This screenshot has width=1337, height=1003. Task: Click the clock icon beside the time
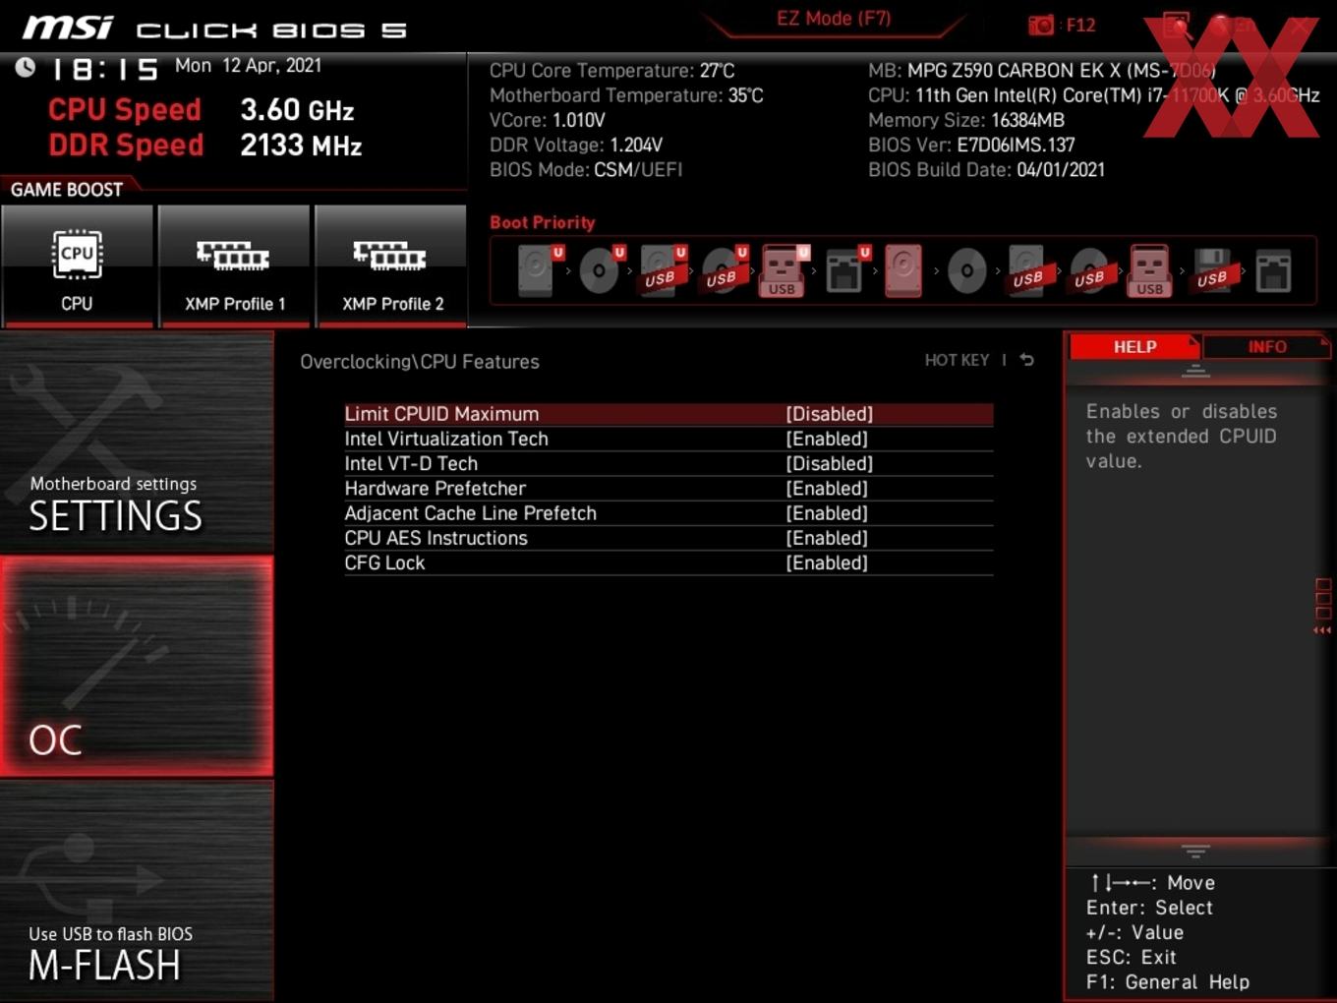click(26, 67)
